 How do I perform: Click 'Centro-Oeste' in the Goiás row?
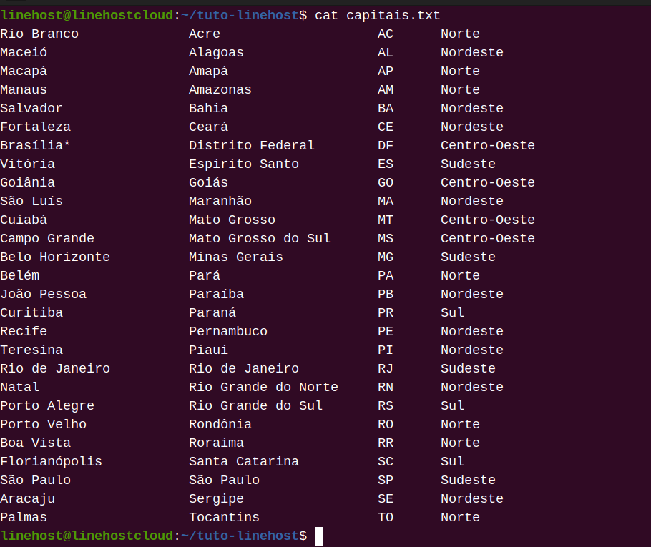point(487,182)
